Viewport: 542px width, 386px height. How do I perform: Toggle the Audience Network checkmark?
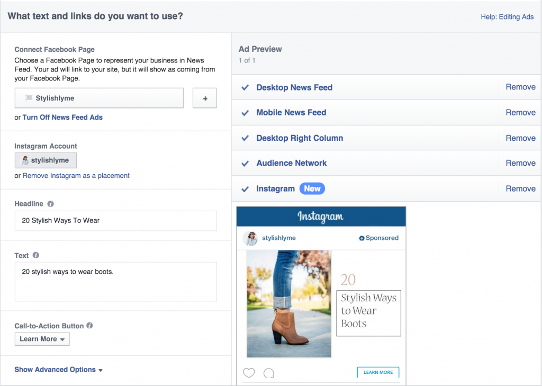(x=245, y=164)
